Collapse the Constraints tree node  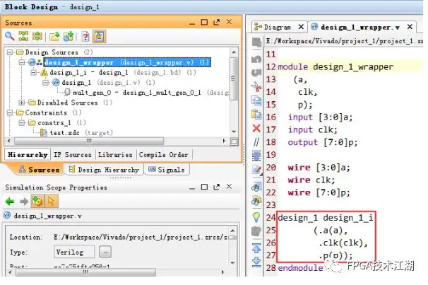coord(10,112)
